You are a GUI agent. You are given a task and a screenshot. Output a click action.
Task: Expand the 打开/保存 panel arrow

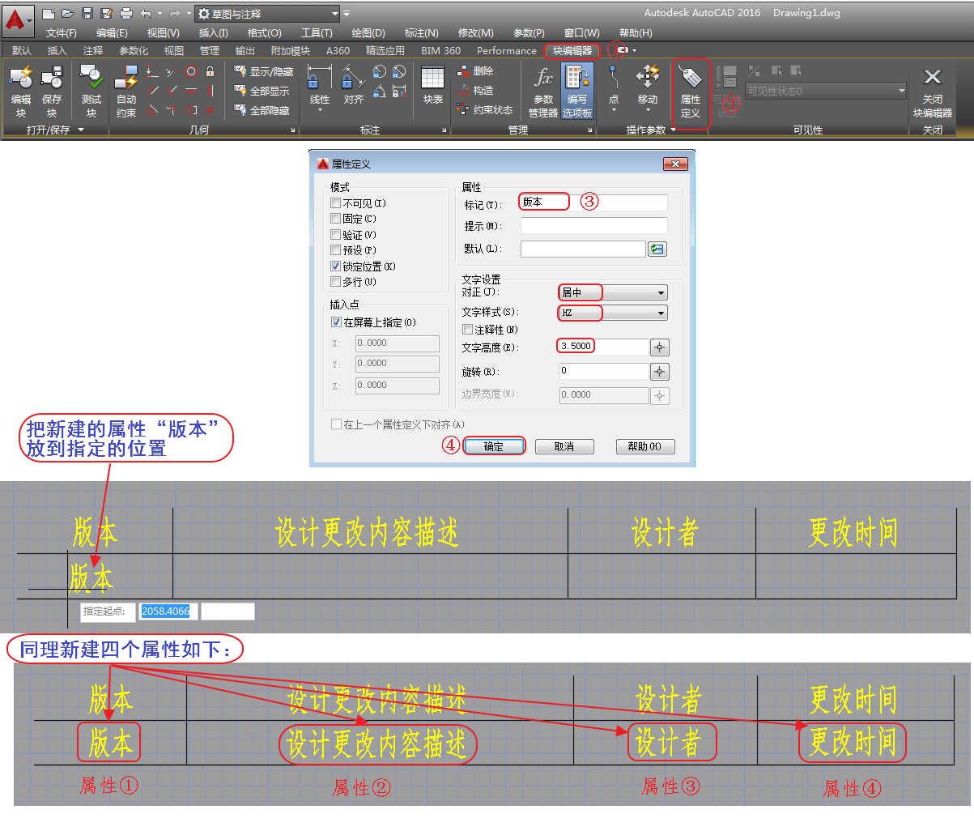[81, 130]
